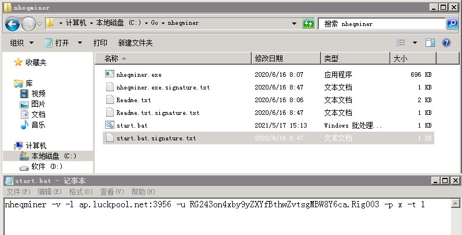Image resolution: width=462 pixels, height=235 pixels.
Task: Select 本地磁盘 (C:) in navigation pane
Action: (x=53, y=156)
